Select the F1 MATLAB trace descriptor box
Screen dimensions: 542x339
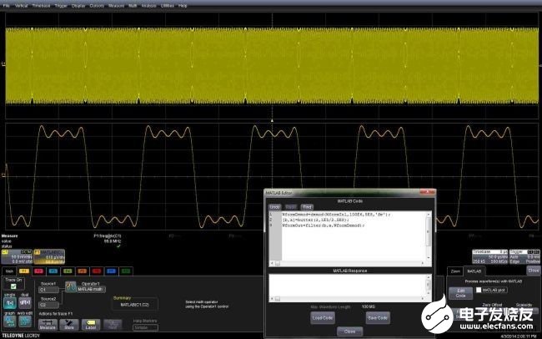coord(49,256)
